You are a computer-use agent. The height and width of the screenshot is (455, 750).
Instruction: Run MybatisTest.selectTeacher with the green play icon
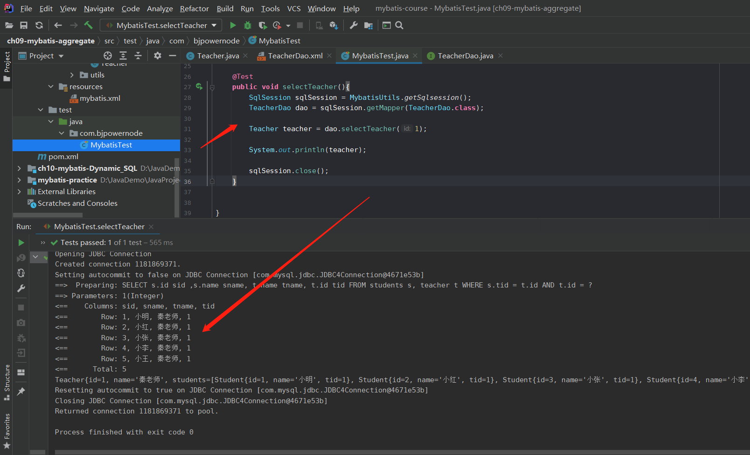click(233, 25)
